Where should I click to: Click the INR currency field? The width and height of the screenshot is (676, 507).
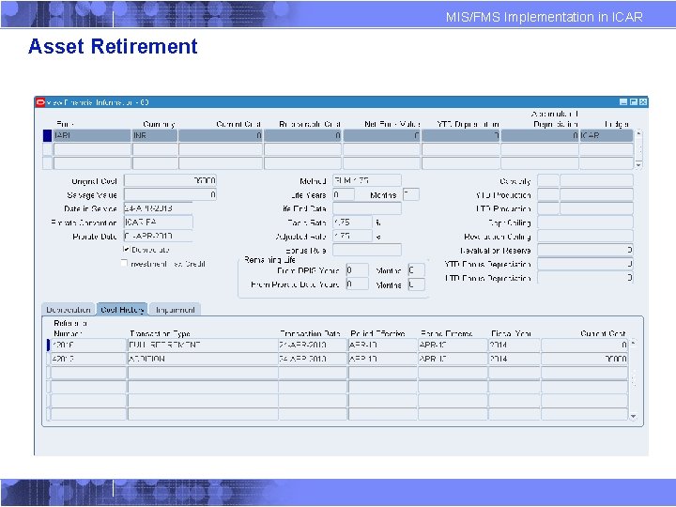tap(155, 135)
